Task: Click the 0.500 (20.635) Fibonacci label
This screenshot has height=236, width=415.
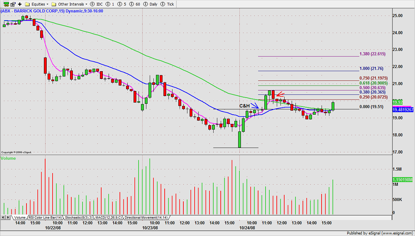Action: (372, 88)
